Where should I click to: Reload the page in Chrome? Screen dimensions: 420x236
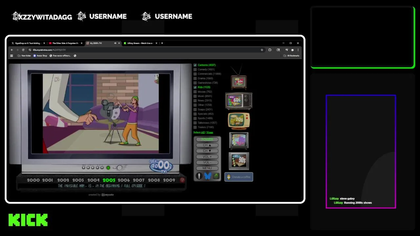pyautogui.click(x=23, y=50)
